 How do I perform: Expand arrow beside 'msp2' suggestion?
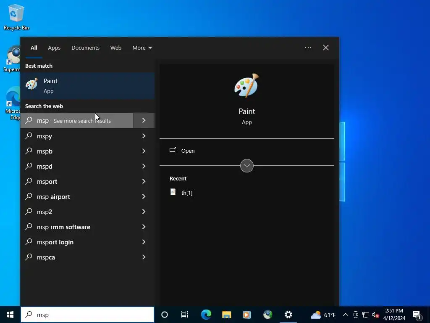tap(144, 212)
